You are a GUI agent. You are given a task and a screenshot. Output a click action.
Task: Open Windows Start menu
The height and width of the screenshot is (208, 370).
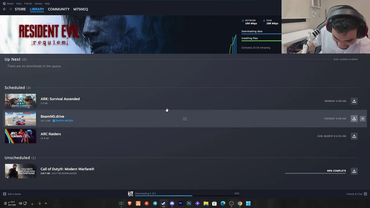[248, 203]
